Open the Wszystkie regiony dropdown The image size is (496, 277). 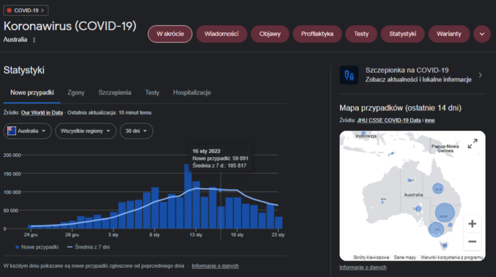pos(86,131)
